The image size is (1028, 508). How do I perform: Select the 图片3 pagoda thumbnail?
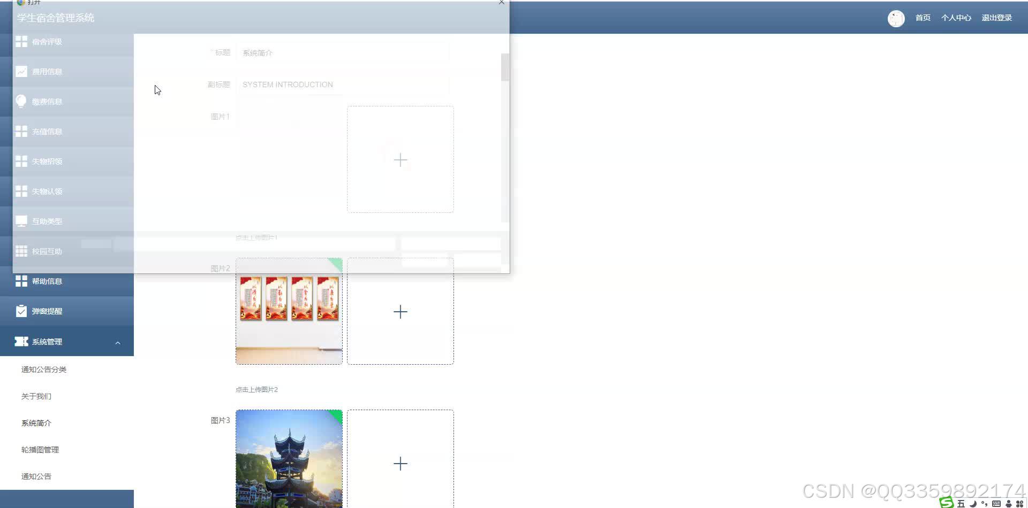(289, 459)
